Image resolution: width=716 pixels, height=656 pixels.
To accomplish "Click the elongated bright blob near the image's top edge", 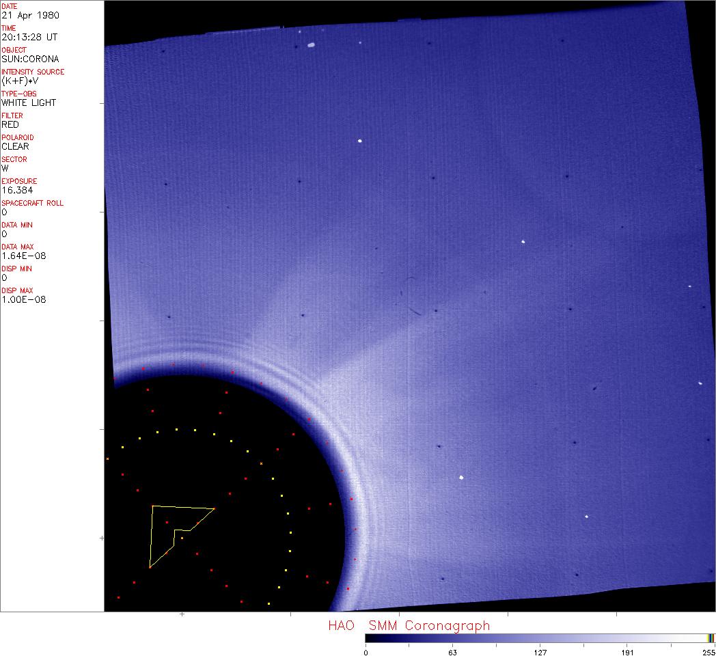I will (311, 46).
